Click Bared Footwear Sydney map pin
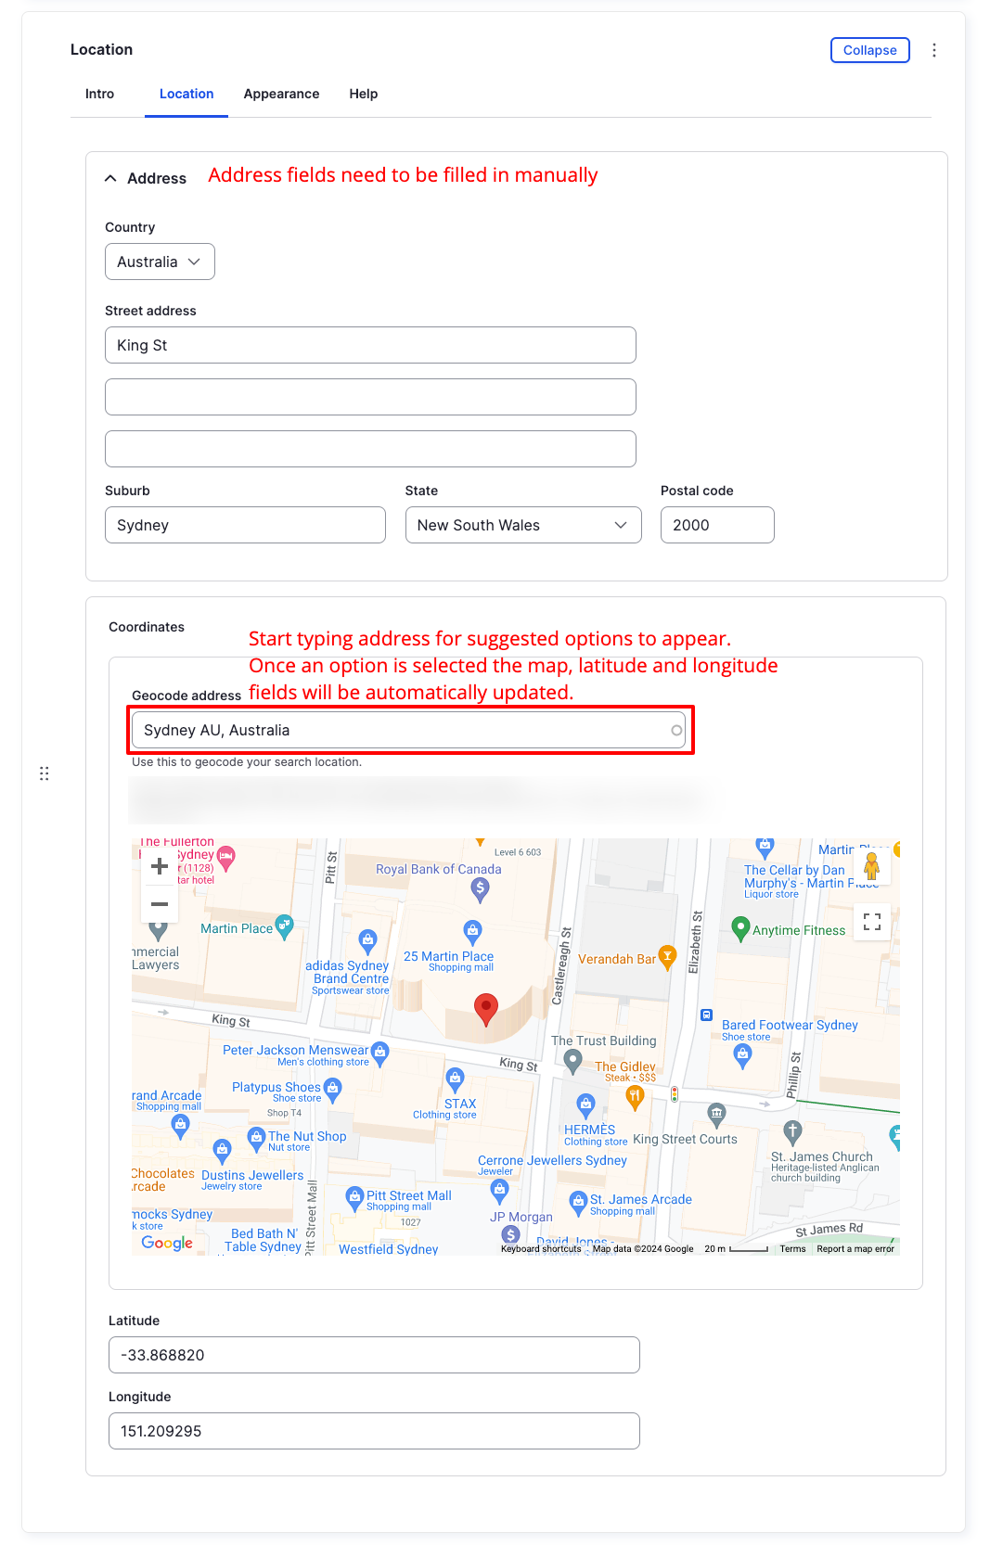The height and width of the screenshot is (1545, 1003). tap(742, 1056)
